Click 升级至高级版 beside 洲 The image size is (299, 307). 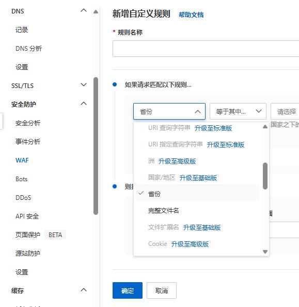[177, 162]
